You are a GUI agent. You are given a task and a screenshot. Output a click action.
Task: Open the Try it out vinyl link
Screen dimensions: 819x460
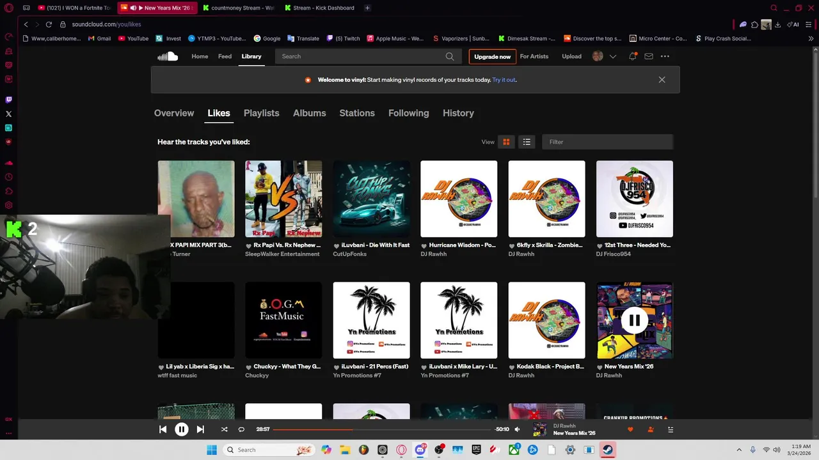(x=504, y=80)
